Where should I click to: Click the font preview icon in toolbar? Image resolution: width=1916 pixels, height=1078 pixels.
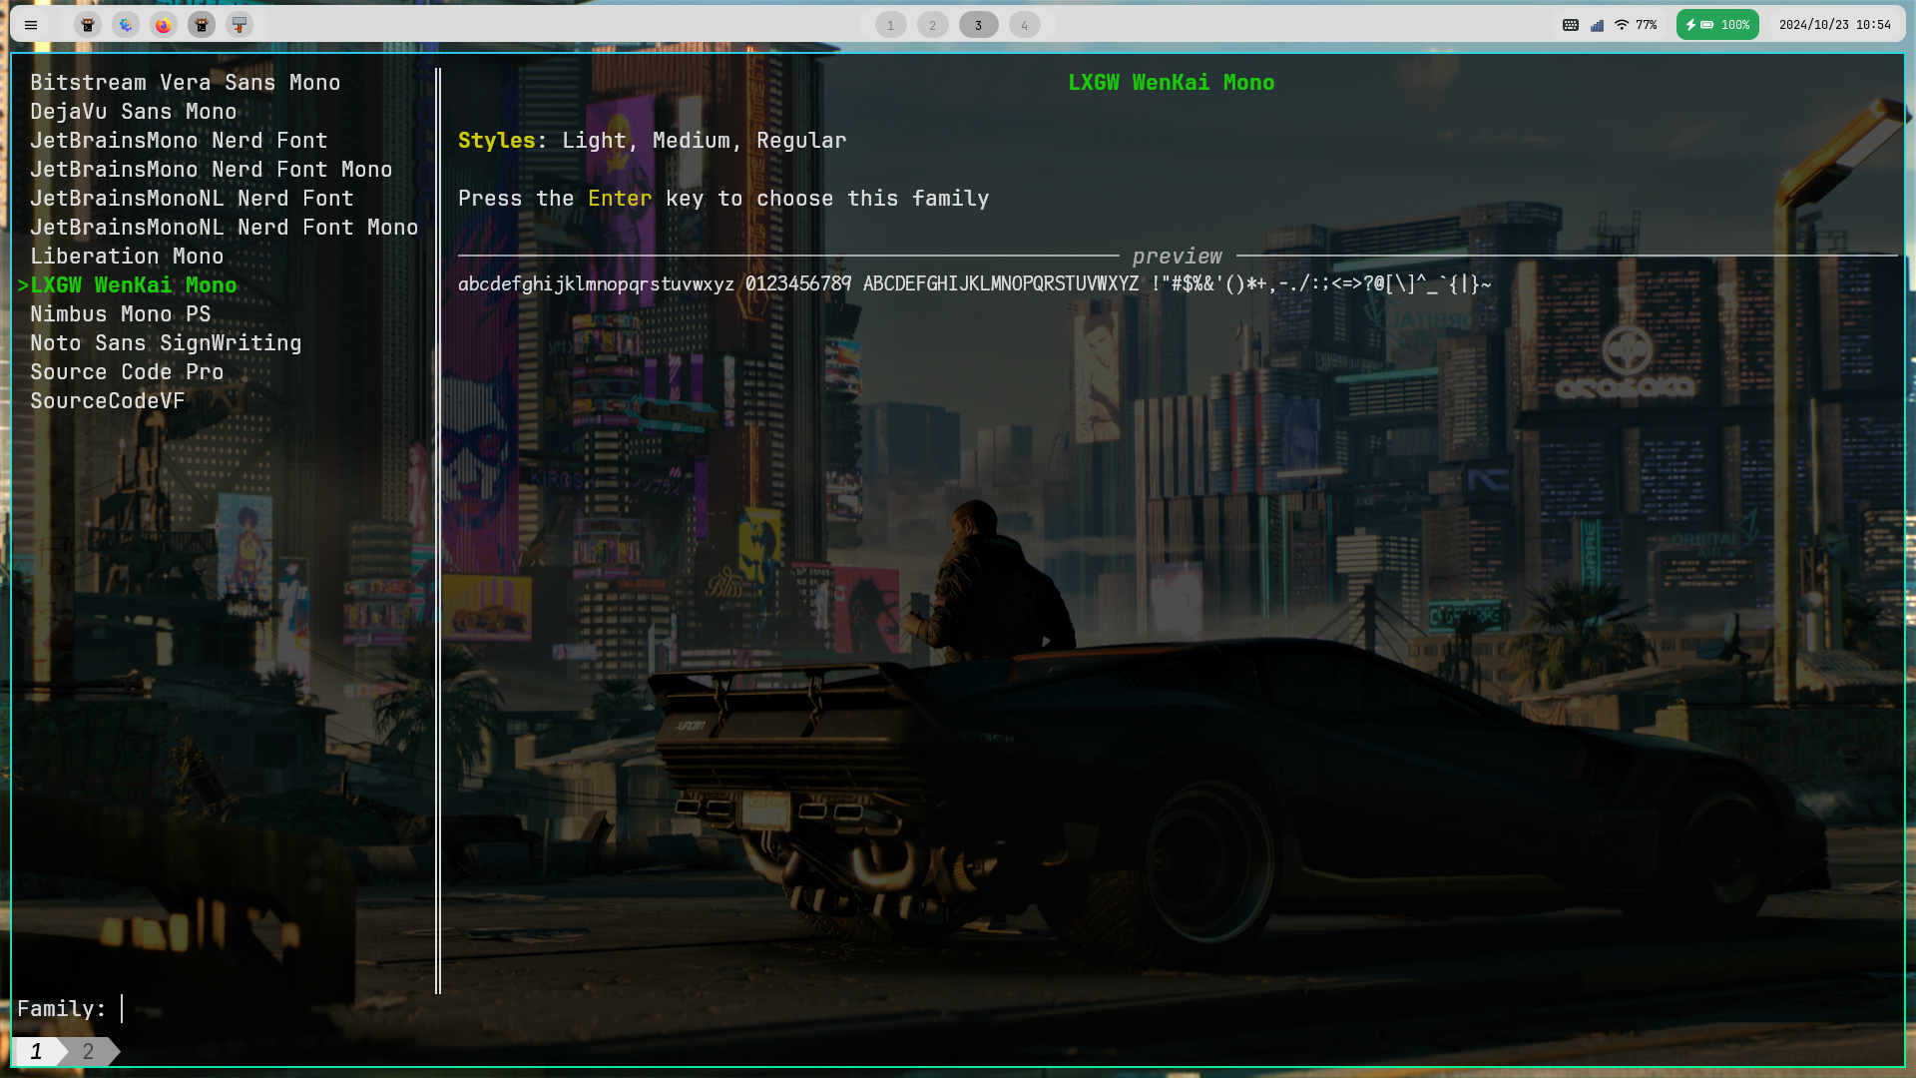tap(239, 24)
